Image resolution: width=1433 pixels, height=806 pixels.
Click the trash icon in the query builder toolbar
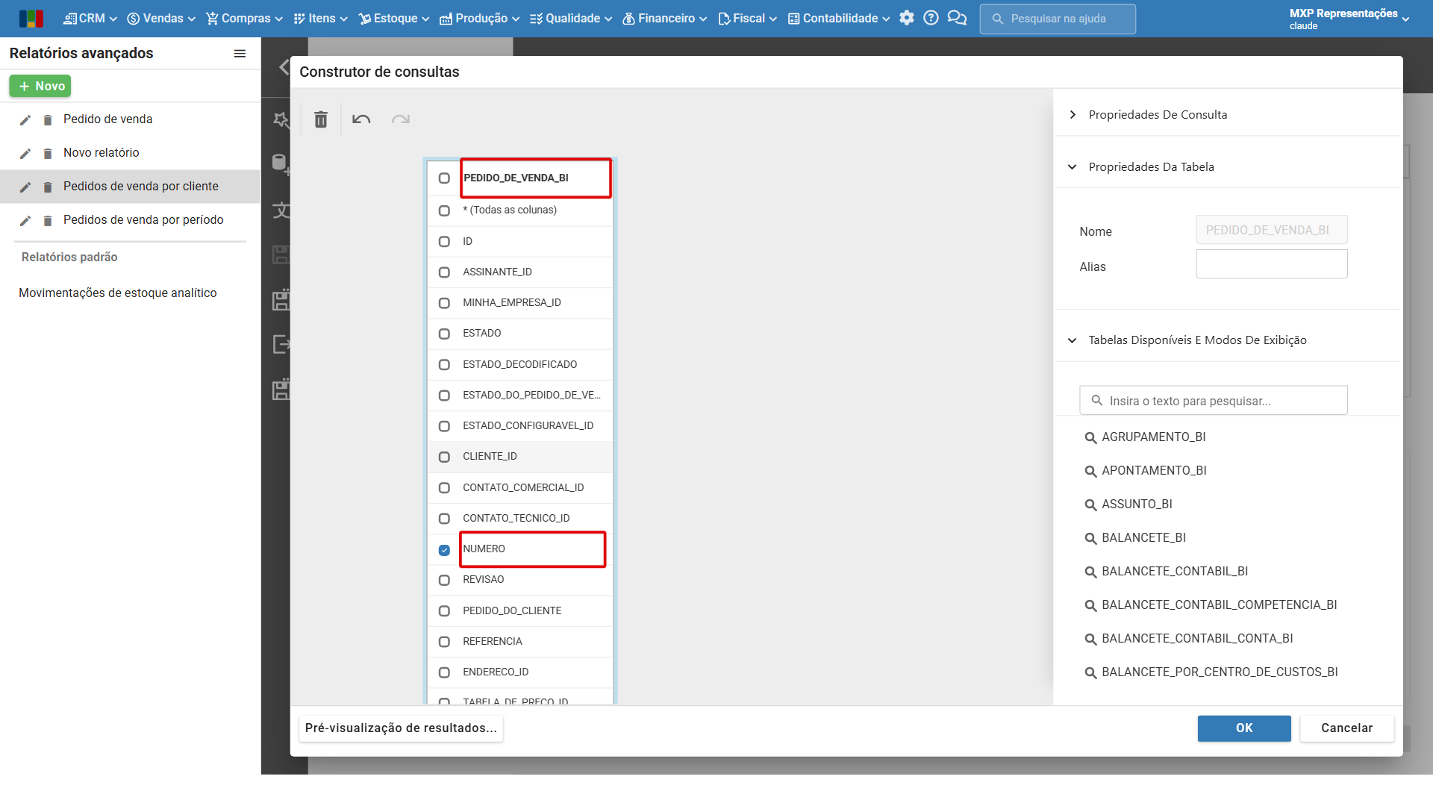321,119
